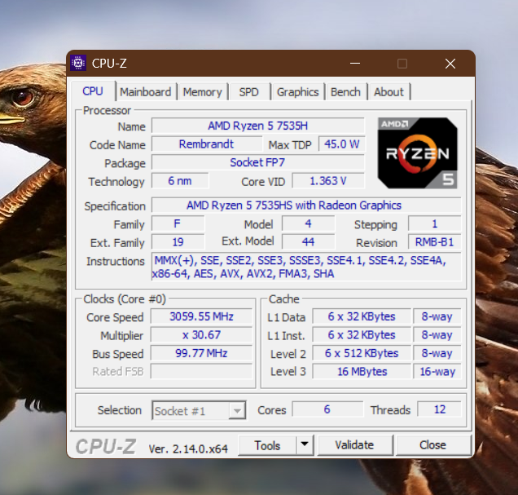Click the Level 2 associativity 8-way
The image size is (518, 495).
tap(437, 353)
